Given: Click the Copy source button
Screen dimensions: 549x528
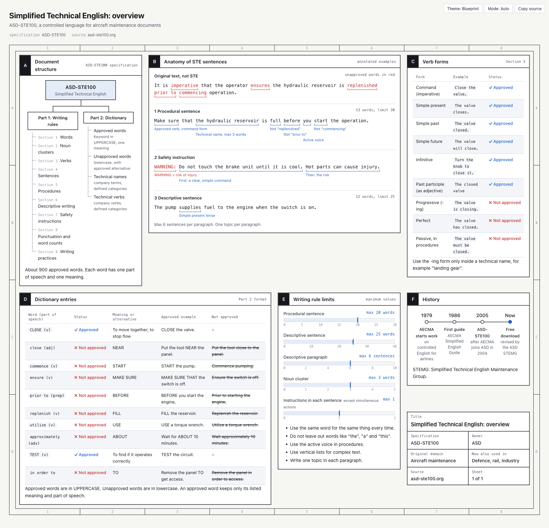Looking at the screenshot, I should 529,9.
